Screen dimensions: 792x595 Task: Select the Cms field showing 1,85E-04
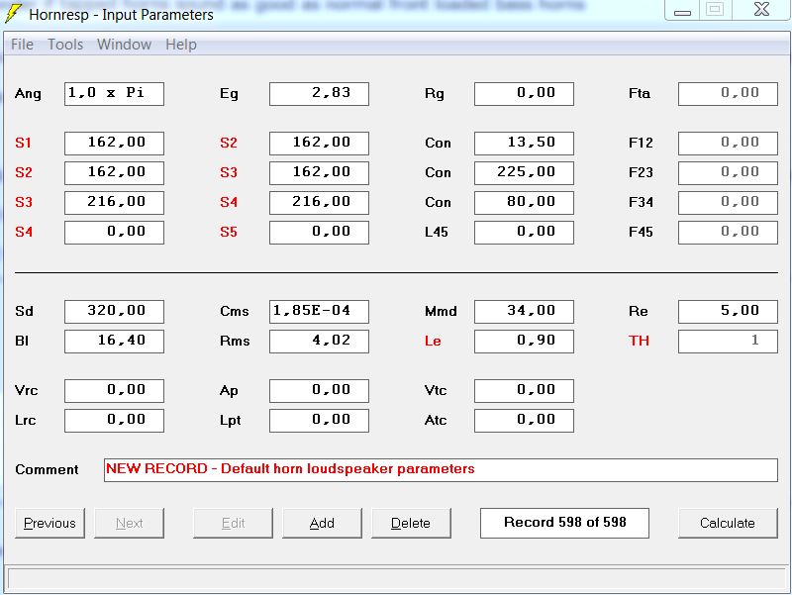(319, 312)
